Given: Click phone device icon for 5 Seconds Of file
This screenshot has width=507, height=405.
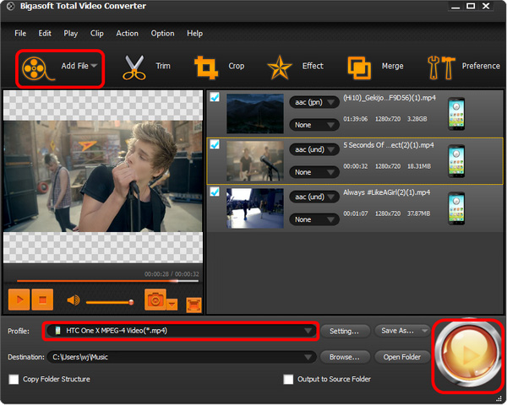Looking at the screenshot, I should click(x=456, y=161).
